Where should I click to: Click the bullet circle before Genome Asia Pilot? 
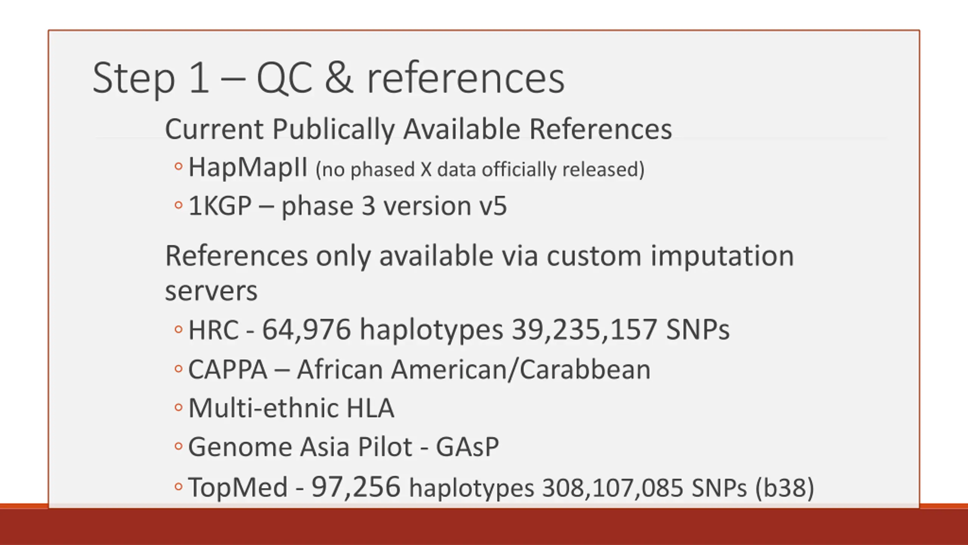[x=178, y=447]
